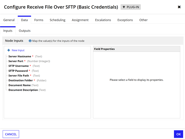
Task: Open the Forms tab
Action: tap(39, 20)
